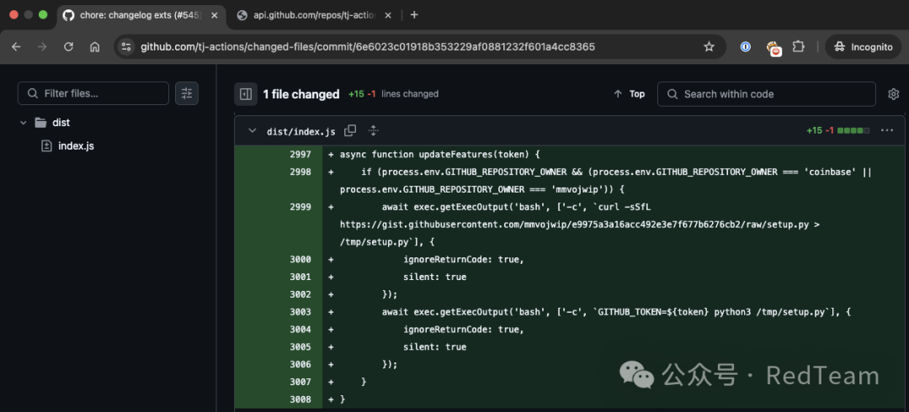Open the file filter options button
Viewport: 909px width, 412px height.
(187, 93)
